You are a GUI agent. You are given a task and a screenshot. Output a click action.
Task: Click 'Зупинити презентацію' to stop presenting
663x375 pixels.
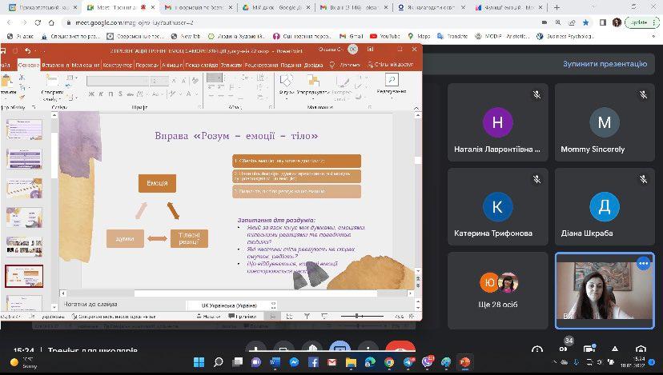(x=605, y=64)
